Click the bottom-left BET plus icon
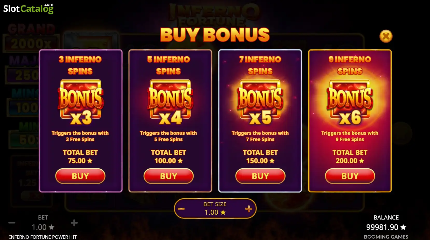 (x=74, y=223)
